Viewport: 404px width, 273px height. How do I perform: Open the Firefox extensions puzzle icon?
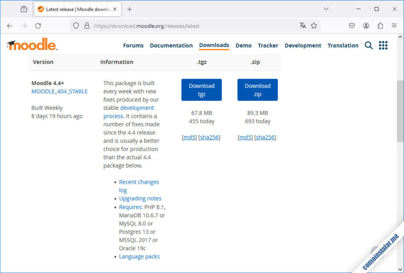pos(380,25)
